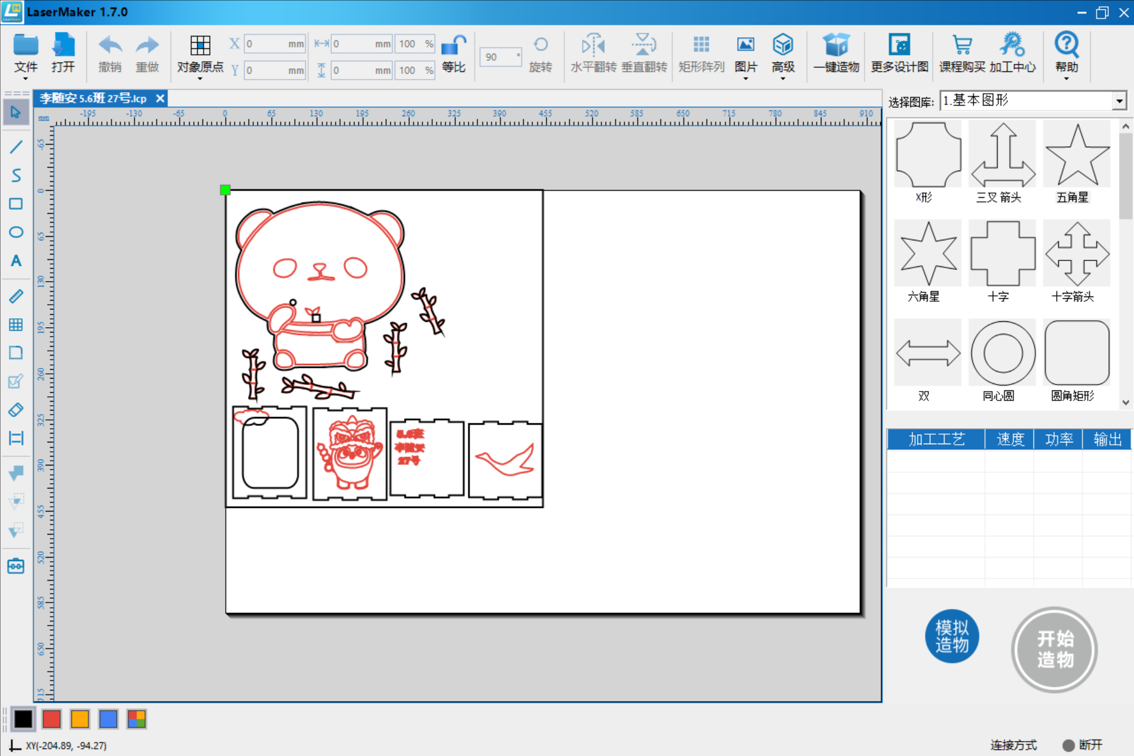Select the text A tool
The height and width of the screenshot is (756, 1134).
[16, 260]
